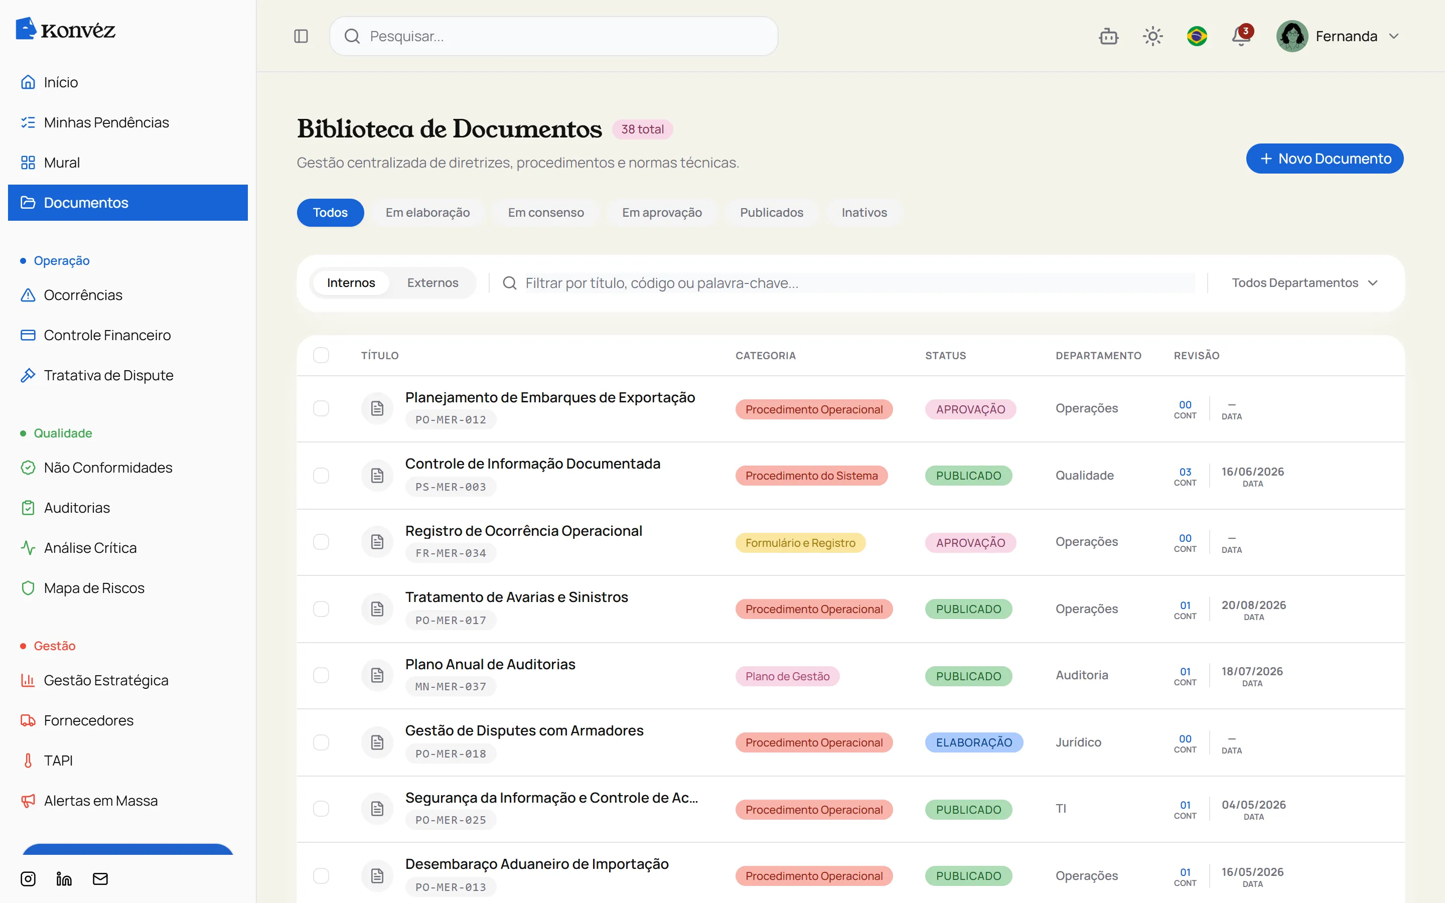Click the ELABORAÇÃO status badge

974,742
